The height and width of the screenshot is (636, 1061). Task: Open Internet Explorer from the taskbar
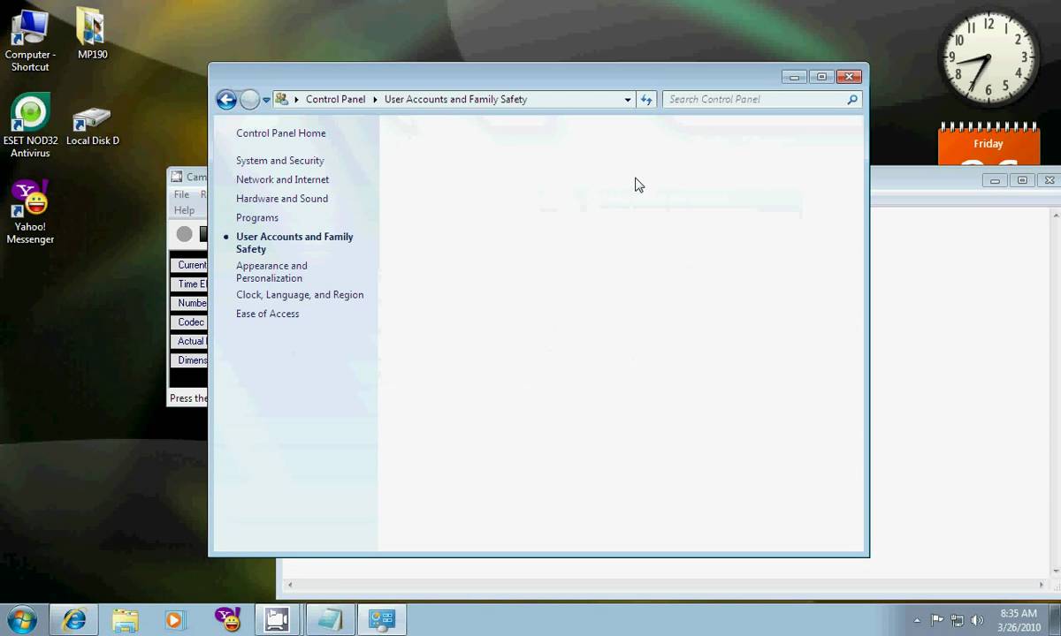pos(74,619)
